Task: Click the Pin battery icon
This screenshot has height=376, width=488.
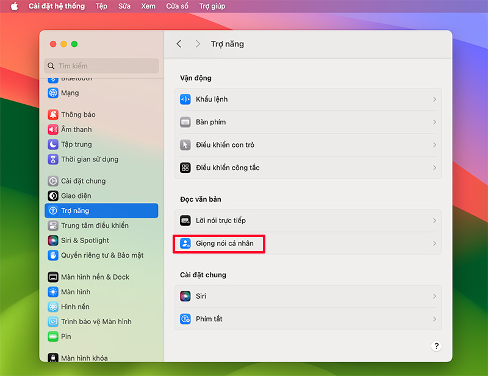Action: tap(53, 336)
